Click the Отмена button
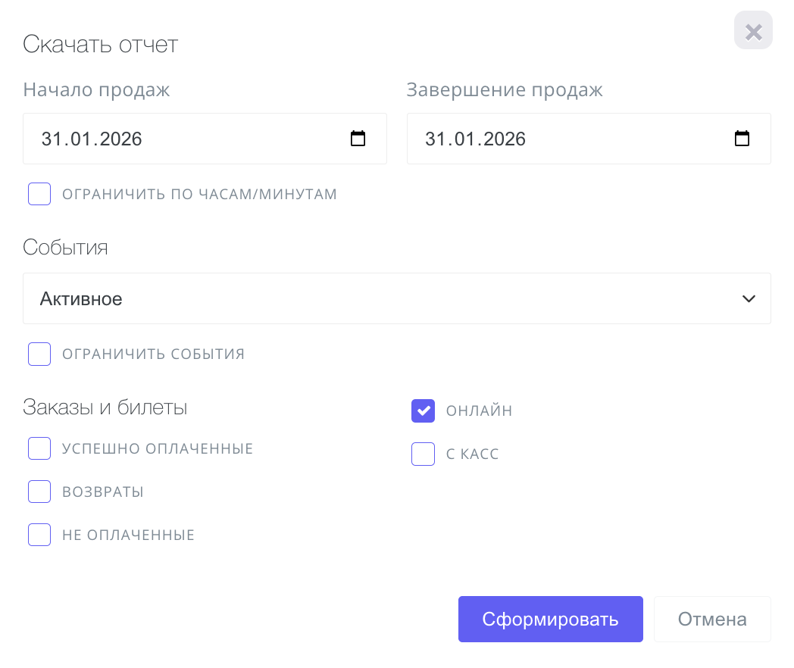 pos(711,619)
